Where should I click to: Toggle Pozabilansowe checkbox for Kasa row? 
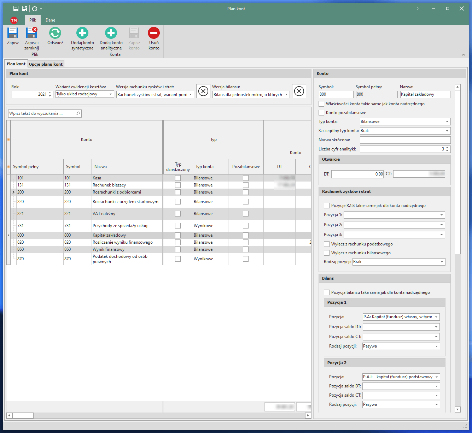pyautogui.click(x=246, y=178)
